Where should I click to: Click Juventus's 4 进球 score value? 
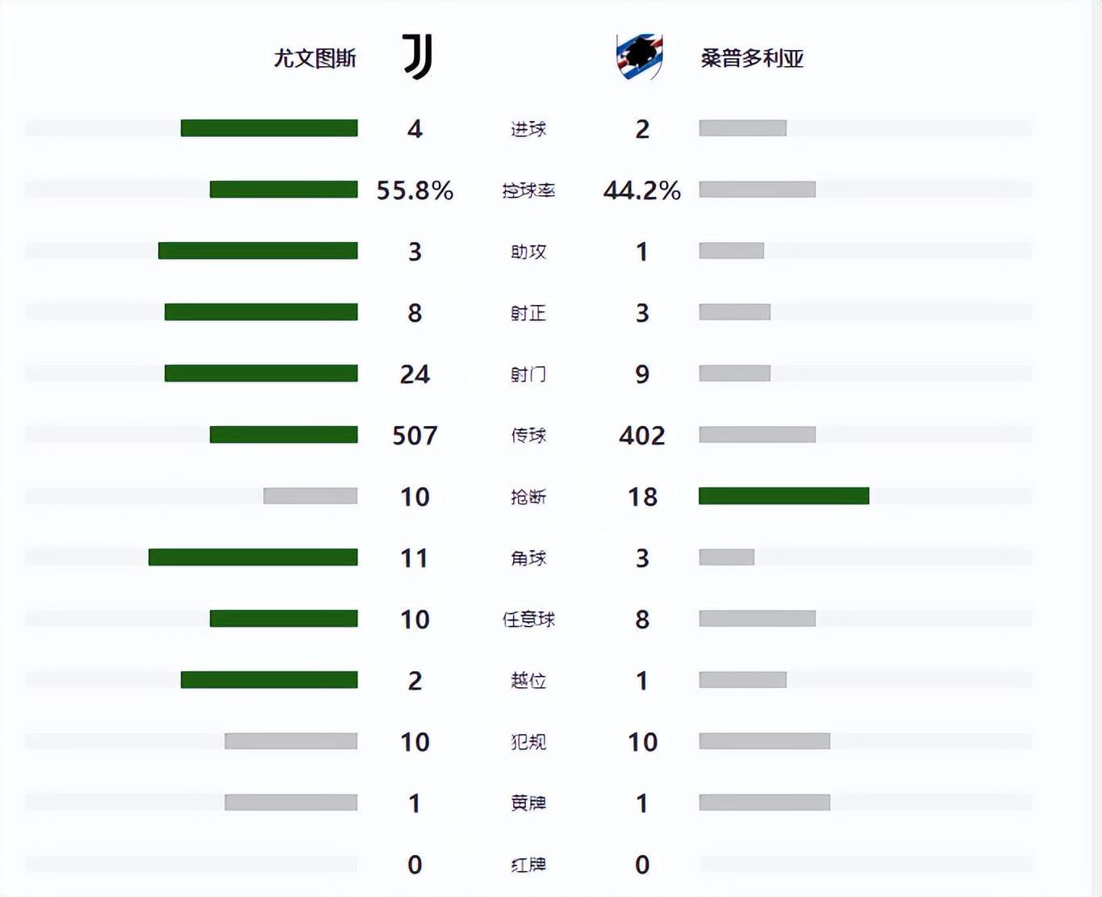point(415,129)
